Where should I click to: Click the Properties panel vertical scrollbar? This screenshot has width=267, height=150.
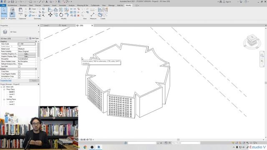point(38,50)
